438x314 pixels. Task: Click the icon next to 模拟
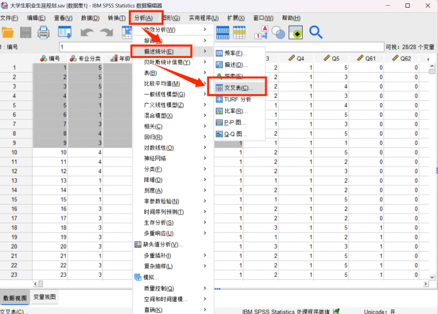(138, 277)
